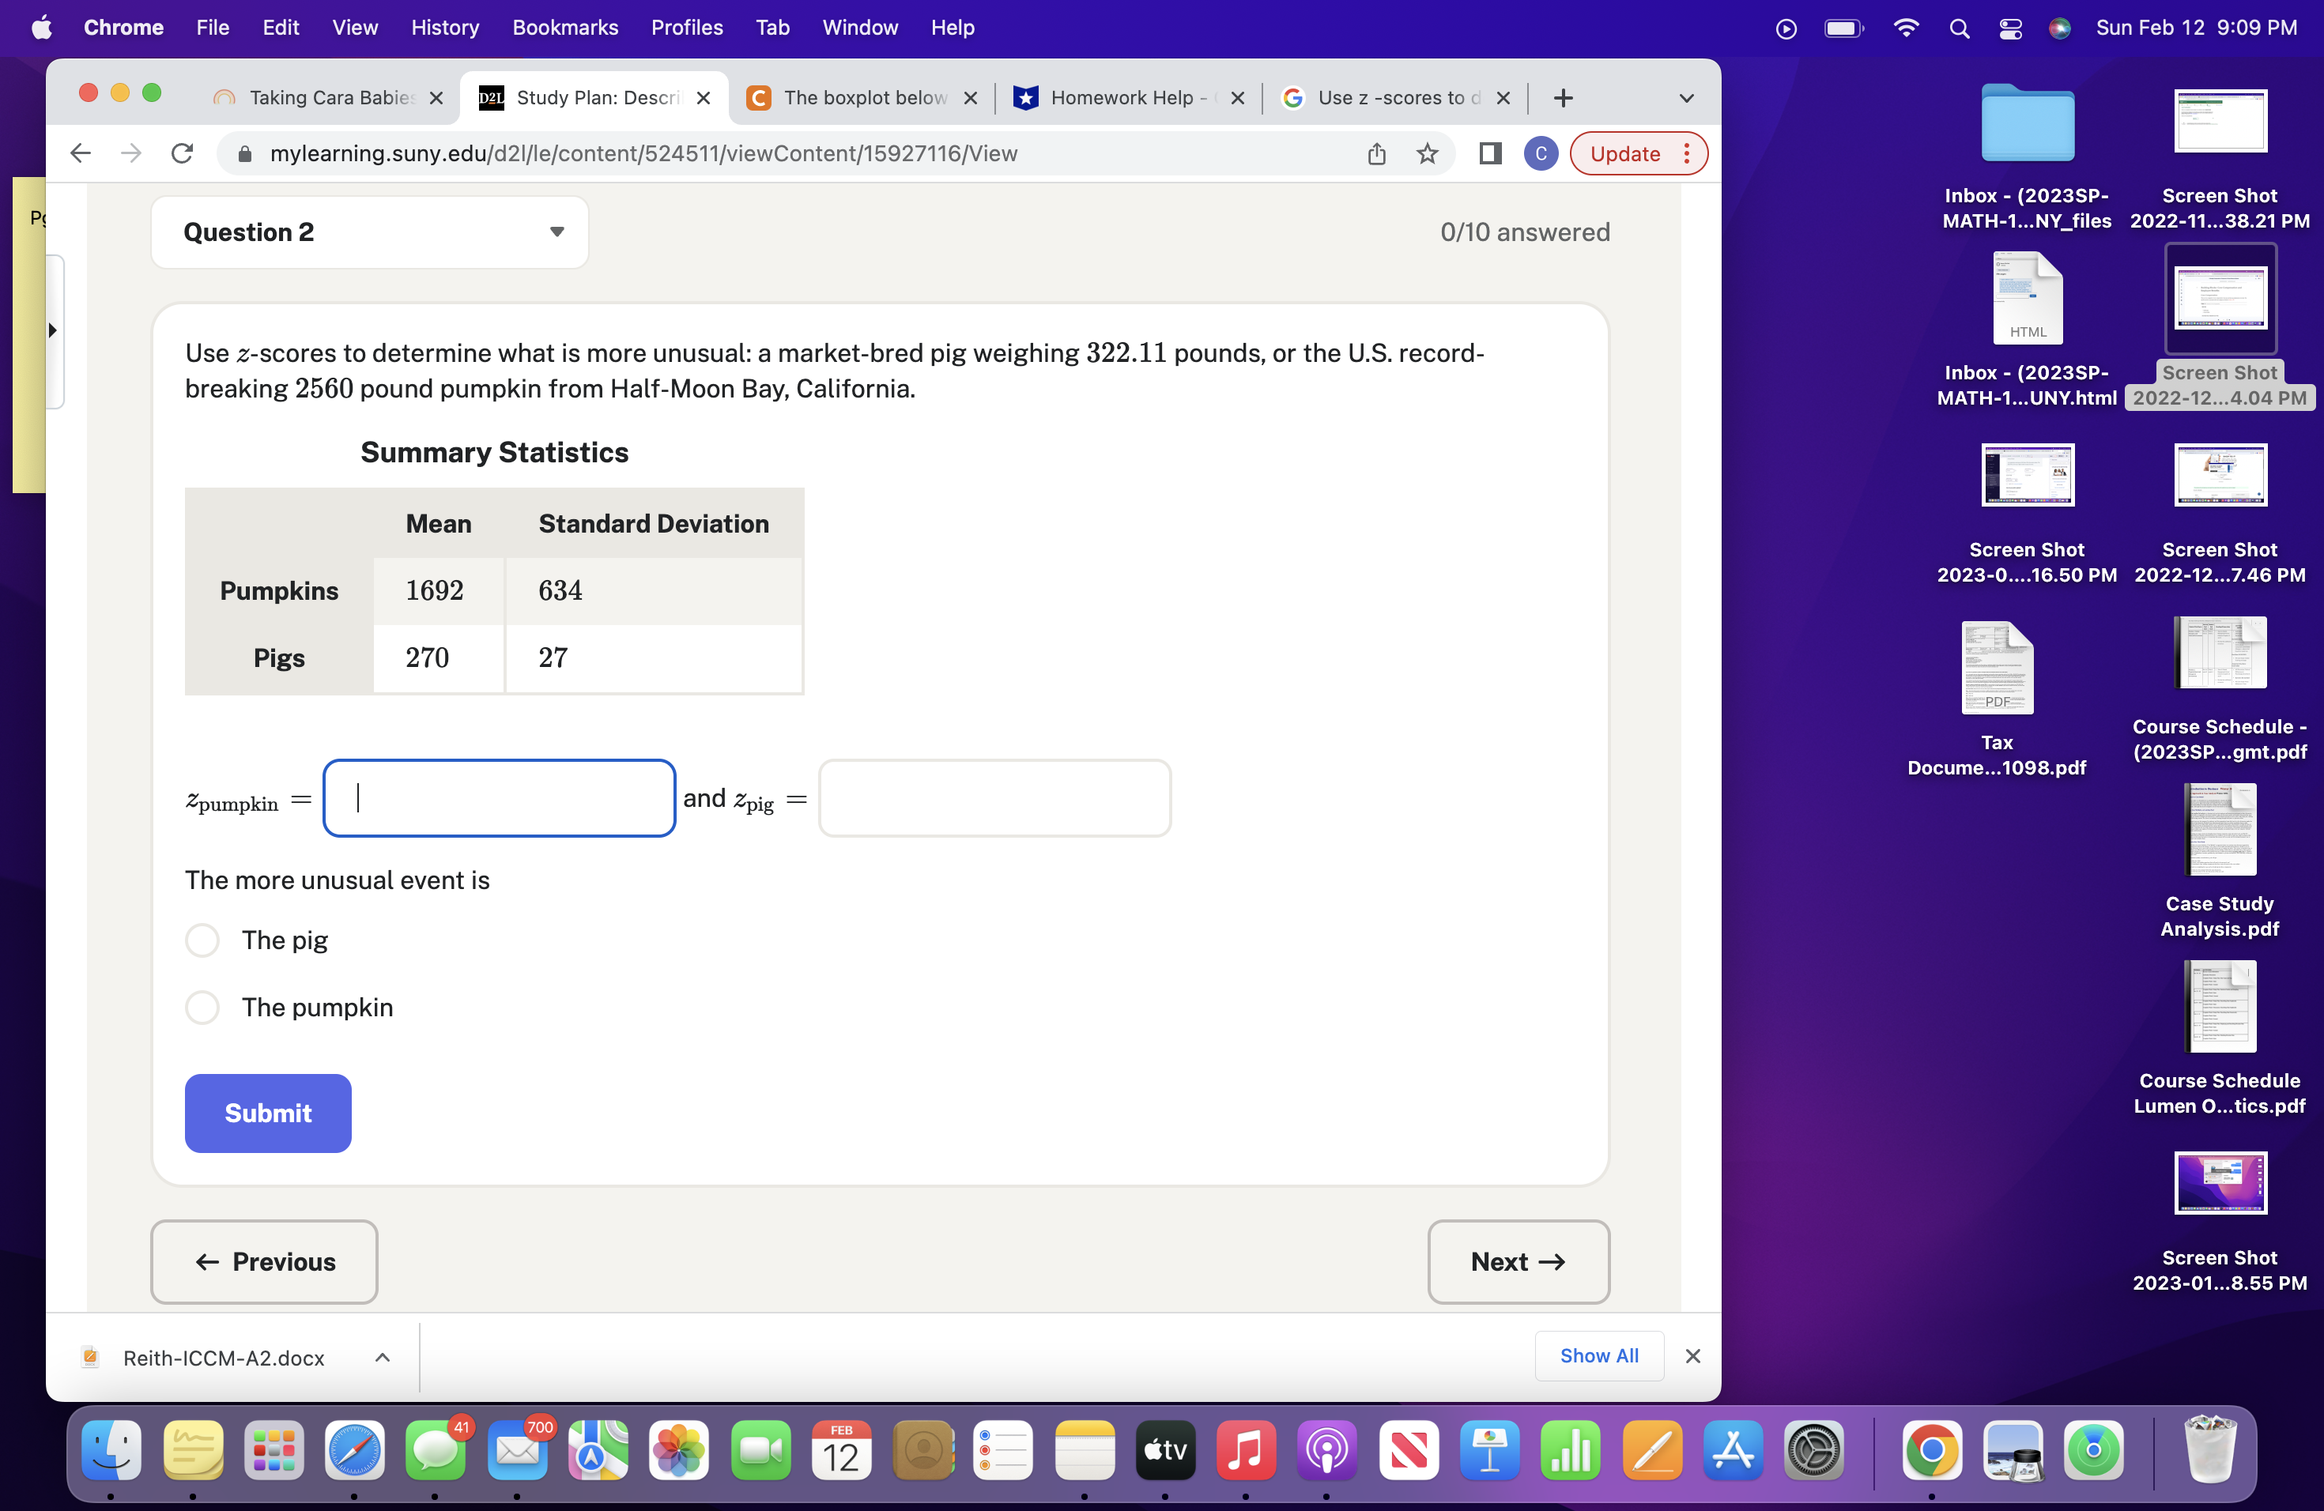Select 'The pig' radio option
This screenshot has width=2324, height=1511.
tap(202, 940)
